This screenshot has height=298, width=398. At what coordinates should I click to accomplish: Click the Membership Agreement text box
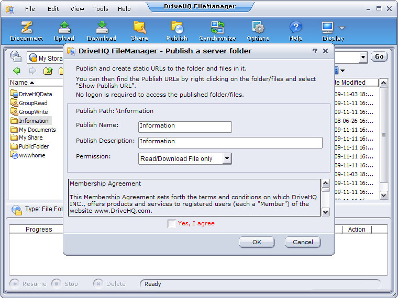coord(194,198)
